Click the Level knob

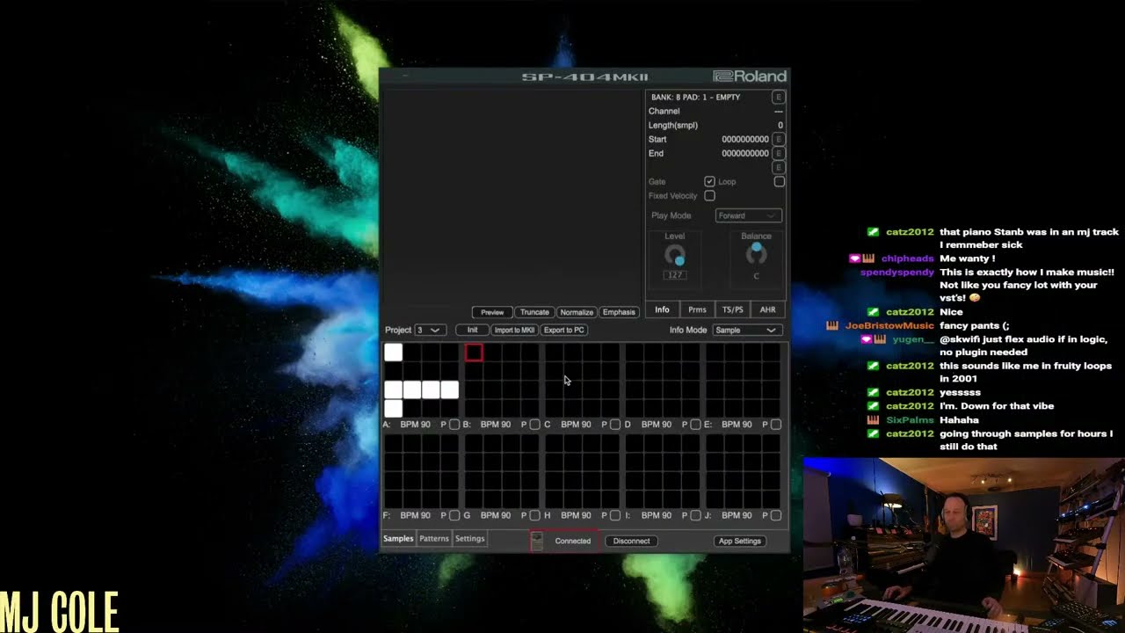(x=675, y=256)
